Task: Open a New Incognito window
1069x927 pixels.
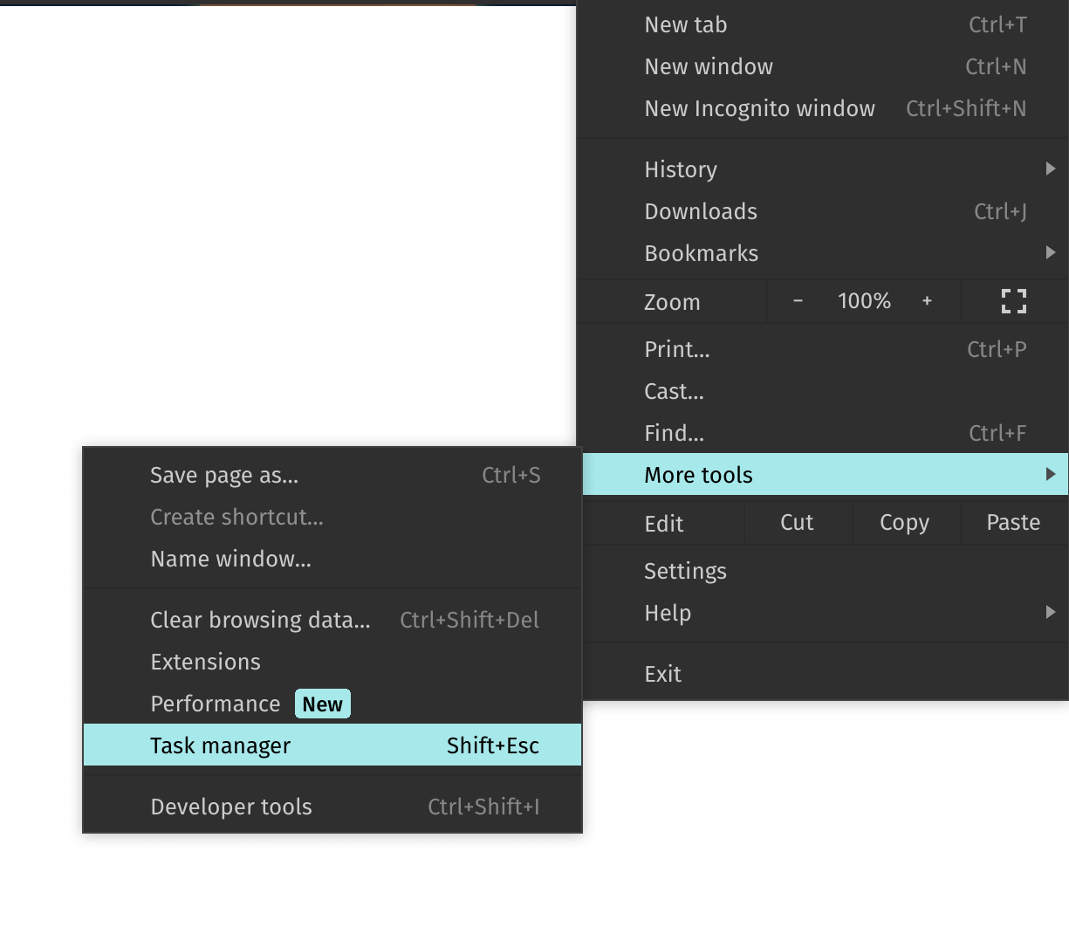Action: pos(759,108)
